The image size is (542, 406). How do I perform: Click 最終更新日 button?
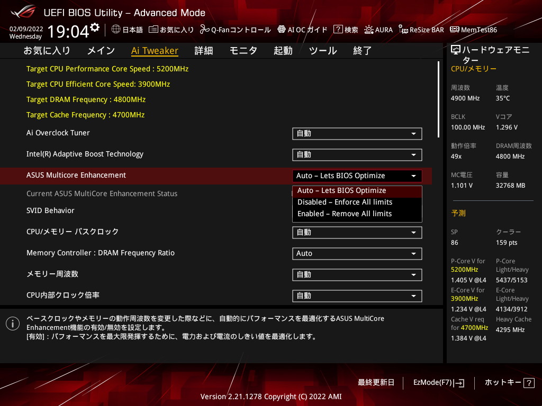(376, 383)
